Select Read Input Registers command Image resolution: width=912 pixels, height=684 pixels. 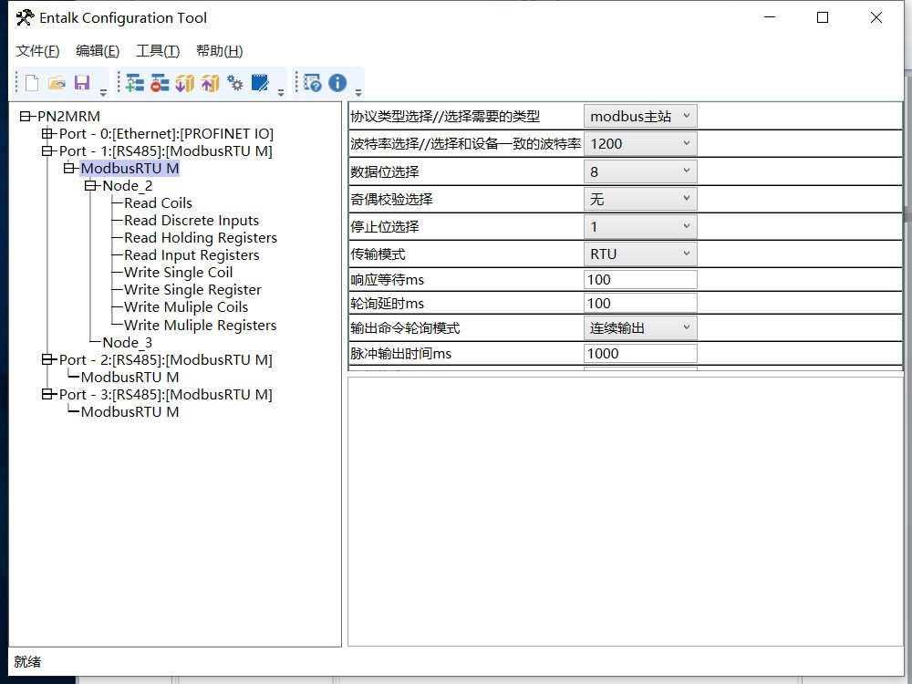(x=192, y=255)
